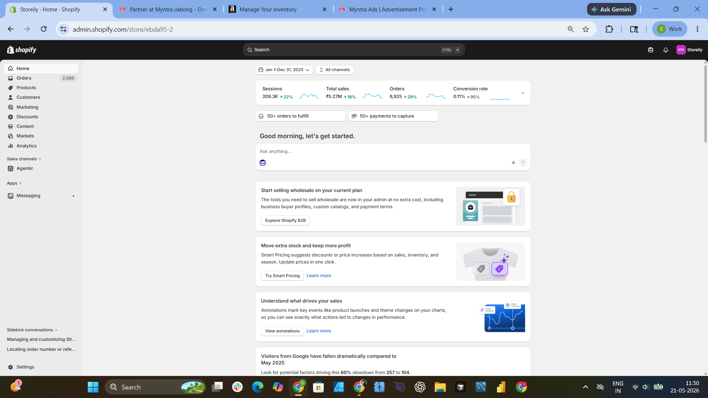Viewport: 708px width, 398px height.
Task: Expand Sidekick conversations
Action: click(x=32, y=330)
